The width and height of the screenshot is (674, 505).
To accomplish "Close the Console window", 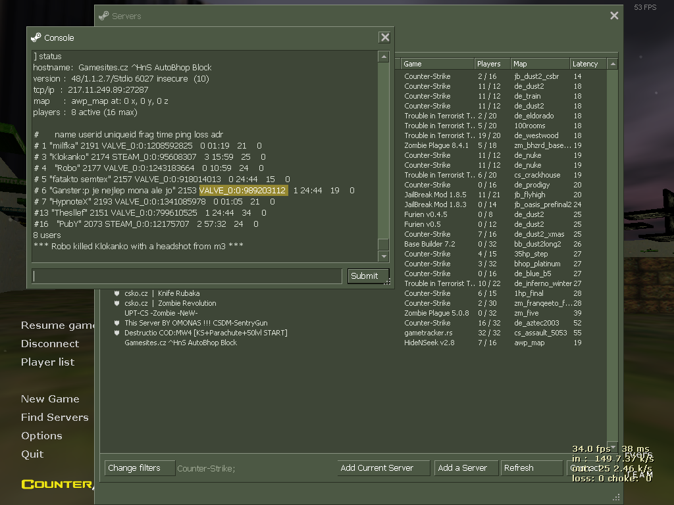I will (385, 37).
